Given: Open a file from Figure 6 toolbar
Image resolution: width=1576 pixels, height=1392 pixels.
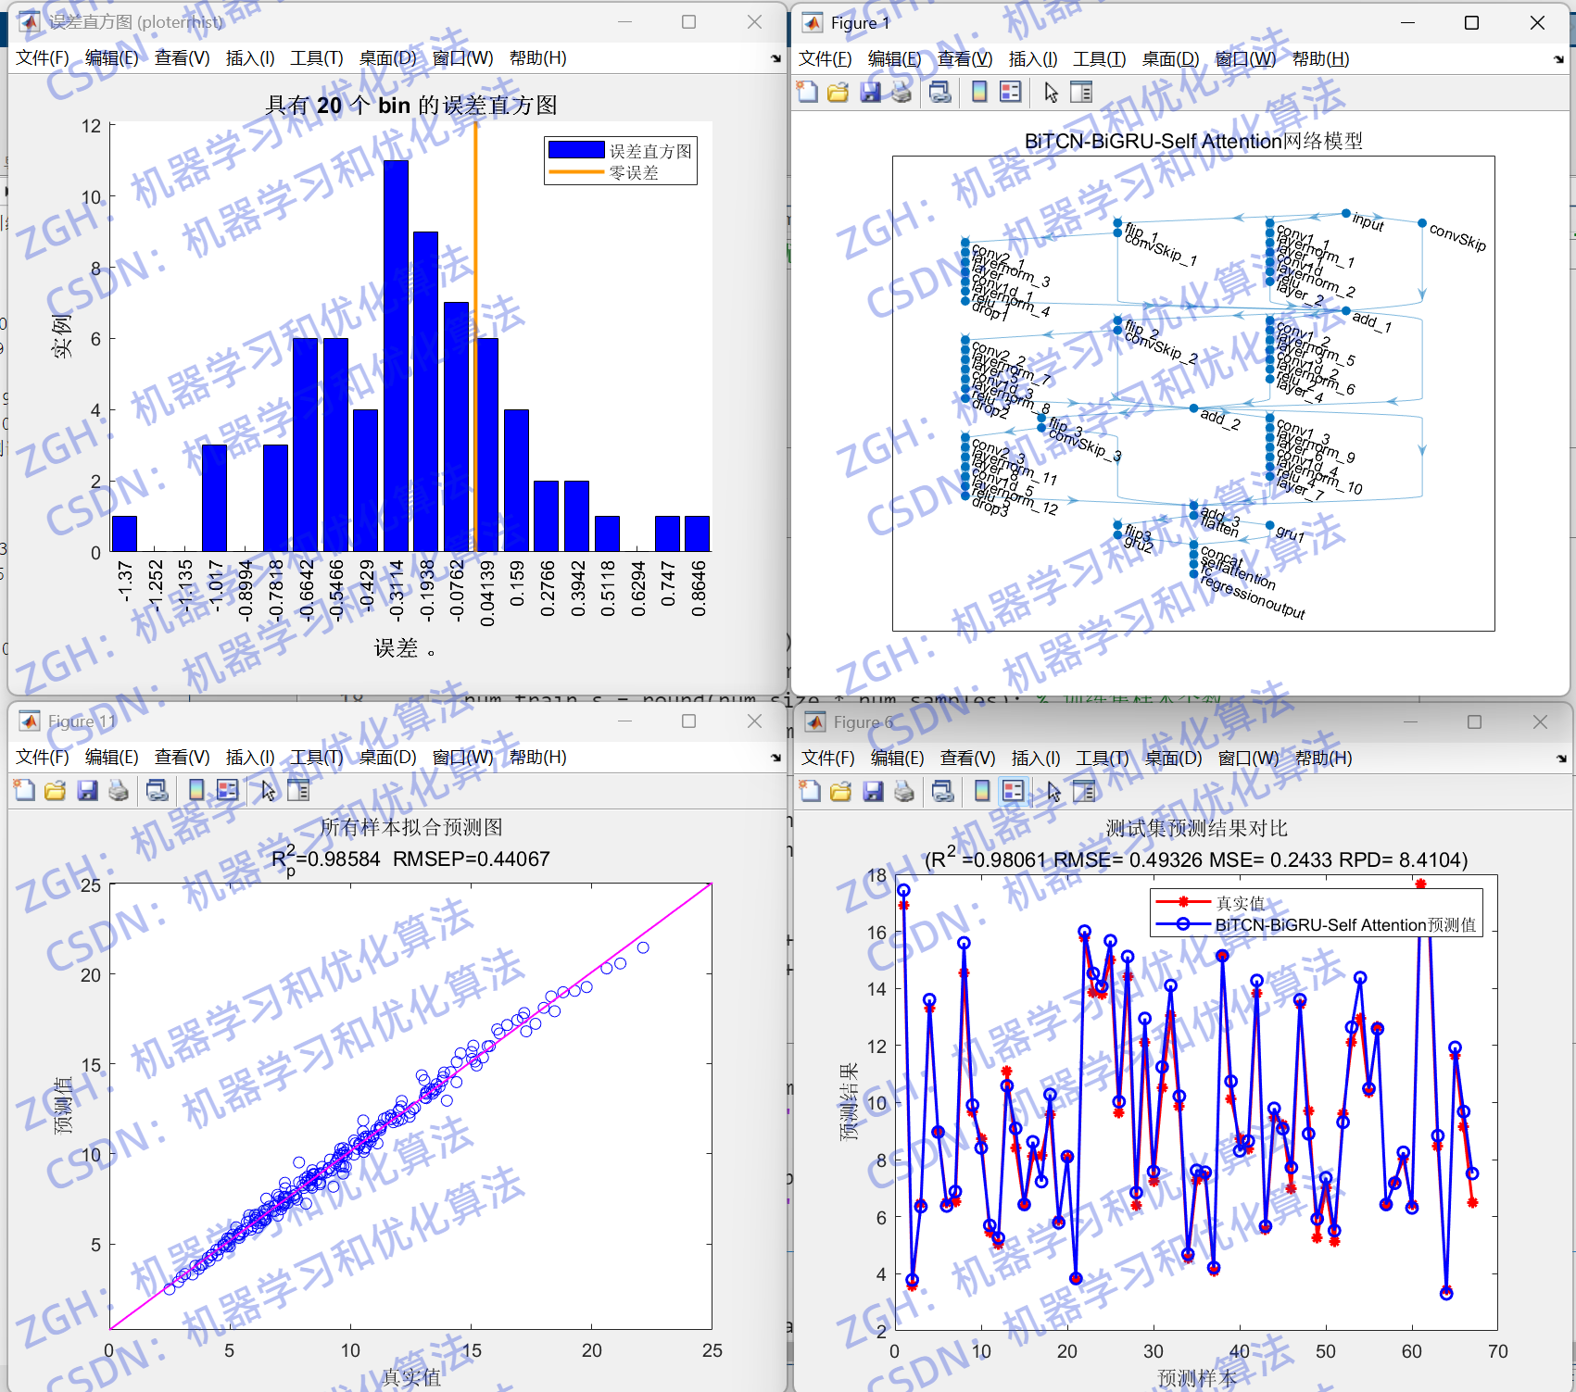Looking at the screenshot, I should pos(838,792).
